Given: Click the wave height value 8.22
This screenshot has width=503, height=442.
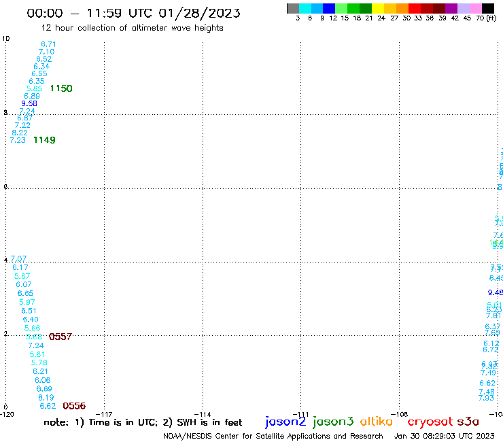Looking at the screenshot, I should coord(20,133).
